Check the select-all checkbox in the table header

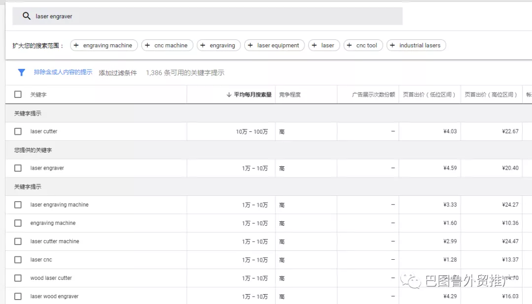pos(18,93)
